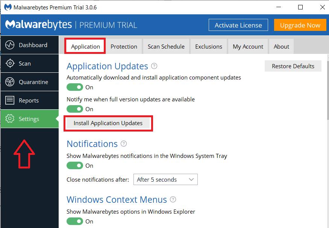Toggle automatic component updates switch
This screenshot has height=228, width=329.
(x=75, y=87)
